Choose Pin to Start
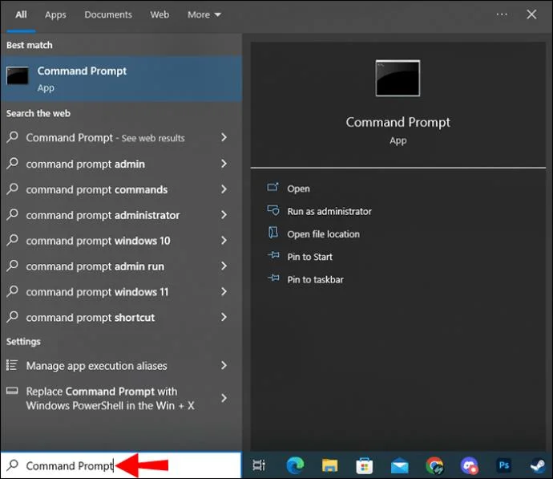 click(x=309, y=257)
